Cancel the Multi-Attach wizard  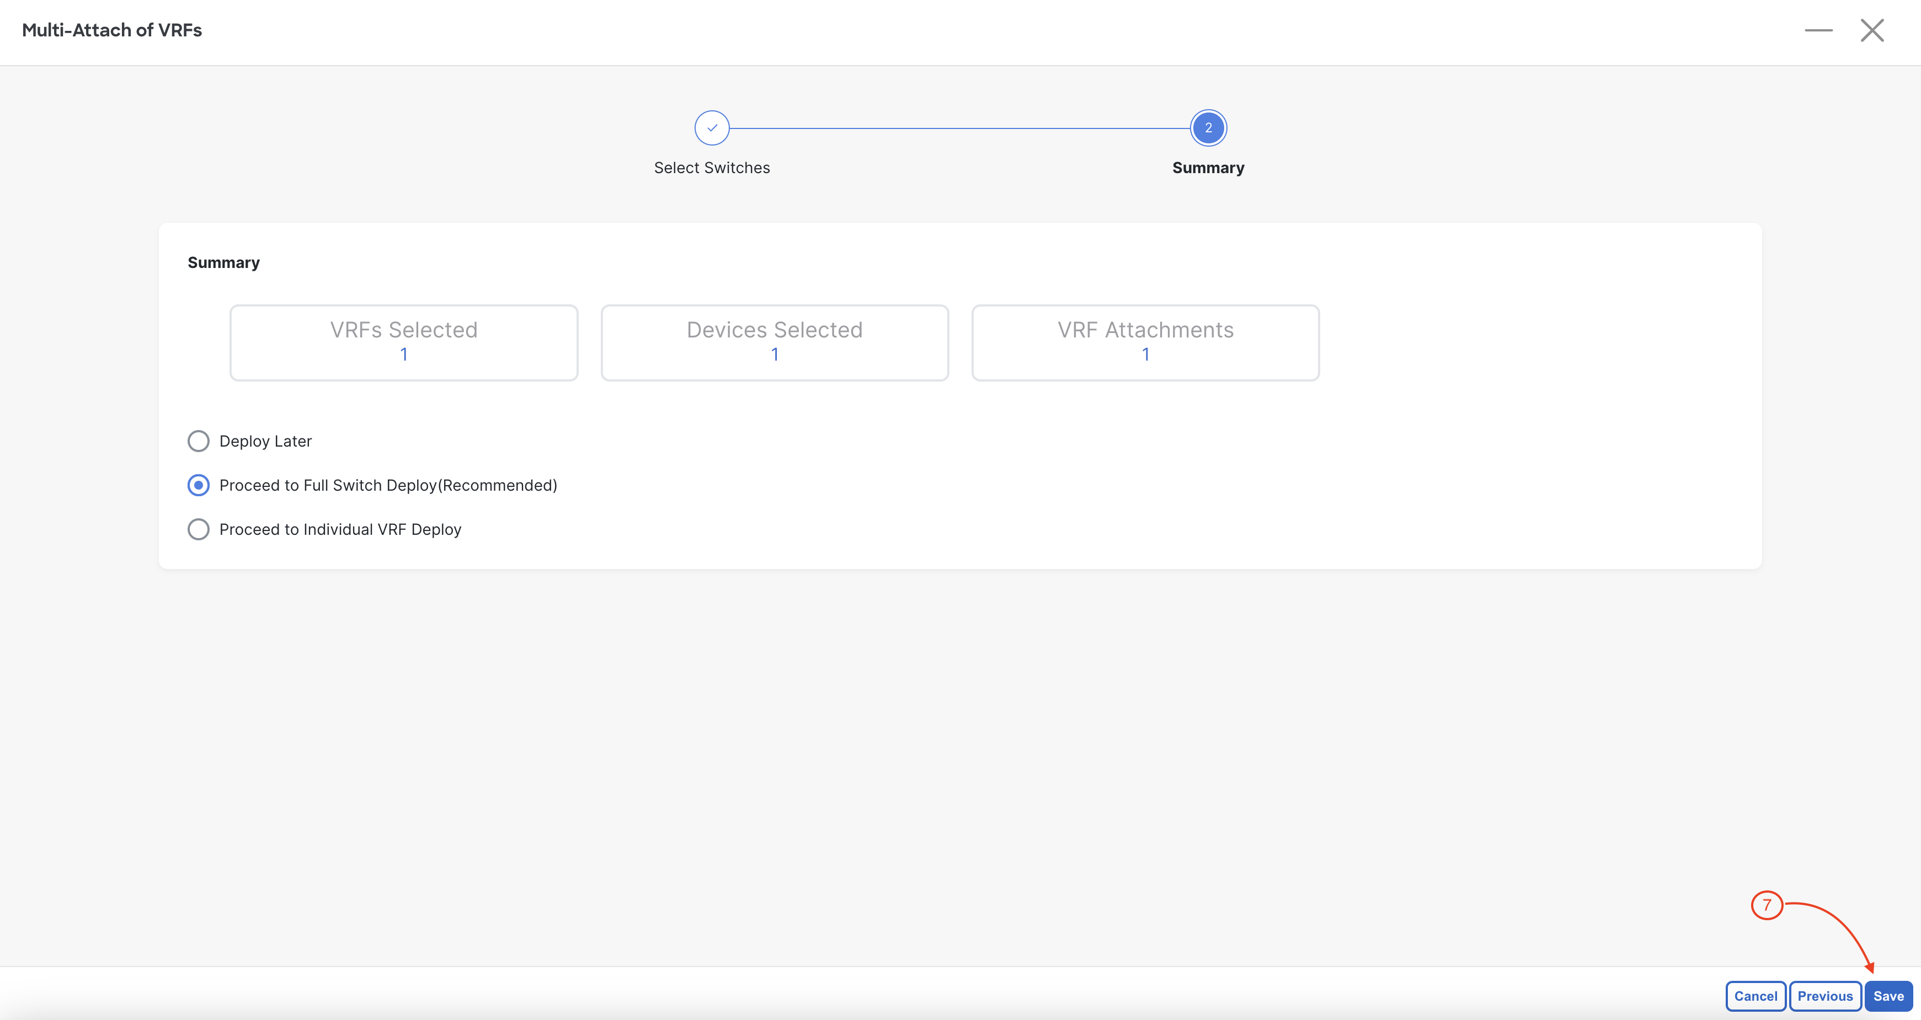click(1755, 996)
